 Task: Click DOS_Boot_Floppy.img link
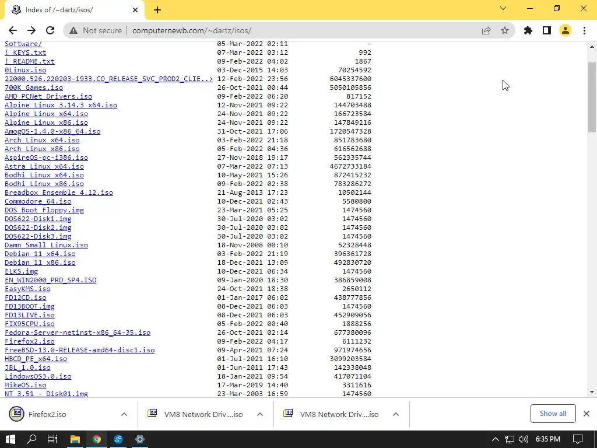[44, 210]
